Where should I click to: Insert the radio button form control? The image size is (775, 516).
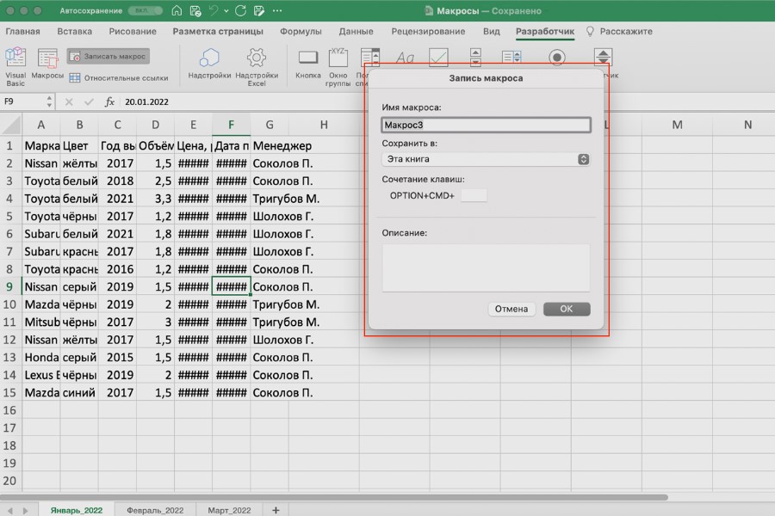pos(557,57)
